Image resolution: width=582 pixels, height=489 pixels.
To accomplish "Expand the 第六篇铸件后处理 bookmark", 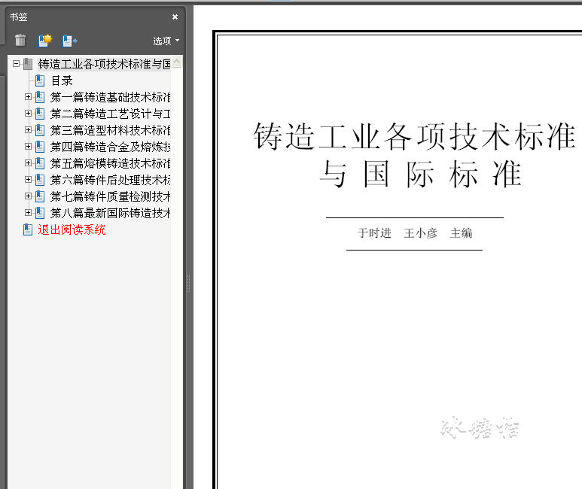I will 28,180.
